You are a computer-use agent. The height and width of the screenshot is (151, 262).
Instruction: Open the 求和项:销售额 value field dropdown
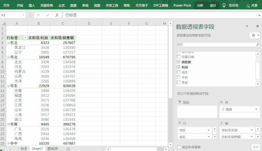coord(252,137)
